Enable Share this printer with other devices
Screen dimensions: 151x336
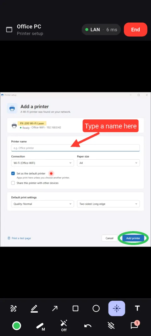(x=13, y=183)
